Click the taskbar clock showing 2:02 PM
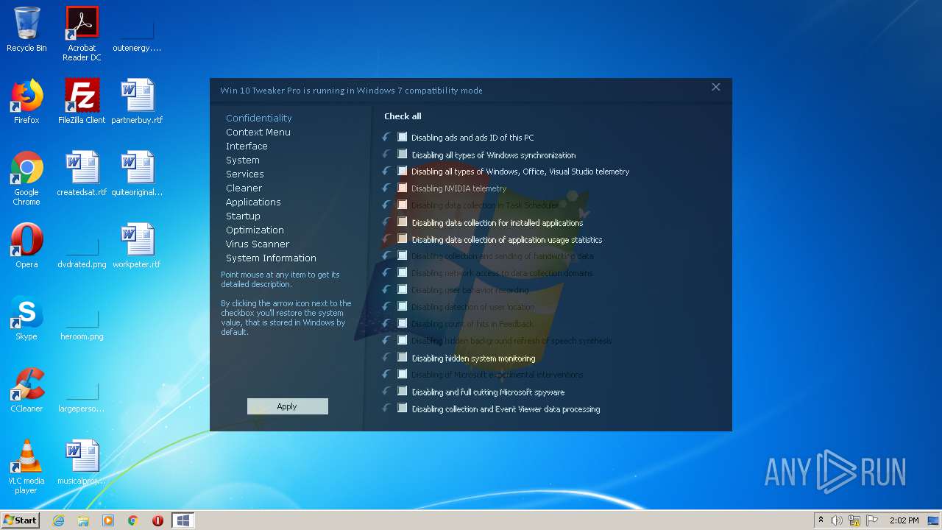Viewport: 942px width, 530px height. (904, 520)
